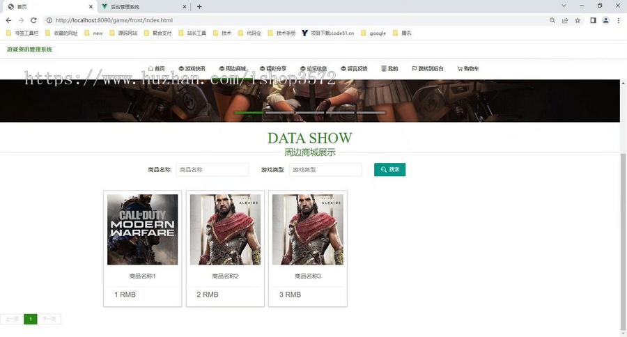
Task: Bookmark this page with the star icon
Action: click(578, 20)
